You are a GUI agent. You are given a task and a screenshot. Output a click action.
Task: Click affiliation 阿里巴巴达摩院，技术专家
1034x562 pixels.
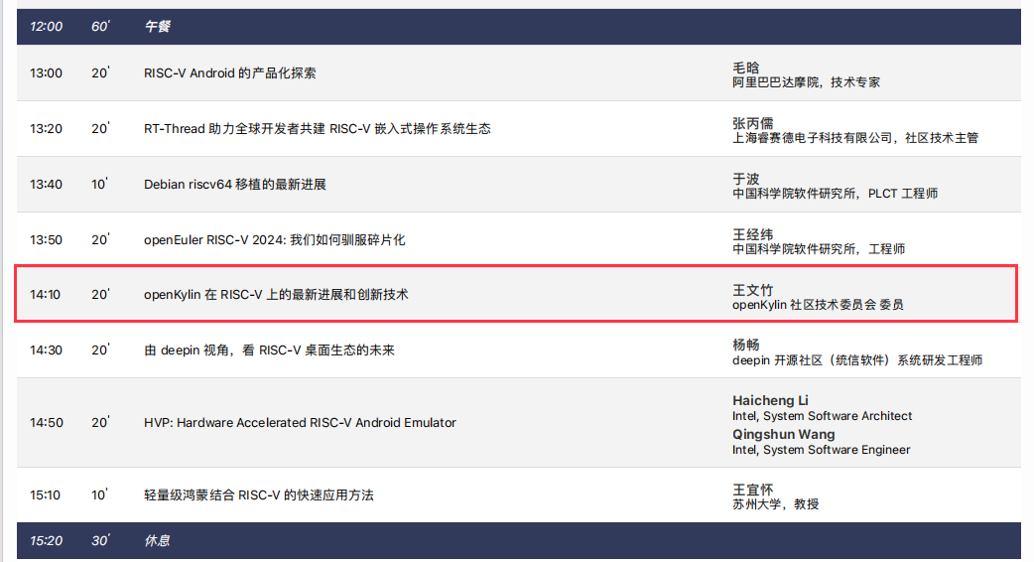pyautogui.click(x=806, y=82)
